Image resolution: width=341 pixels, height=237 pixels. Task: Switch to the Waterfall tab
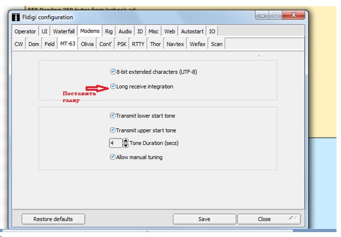coord(64,31)
